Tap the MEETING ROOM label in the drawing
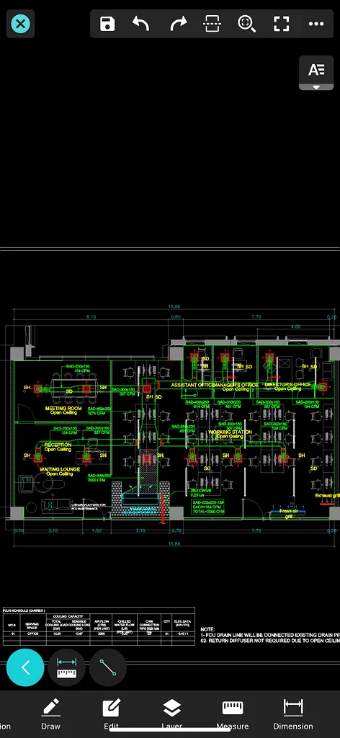The height and width of the screenshot is (738, 340). coord(63,408)
